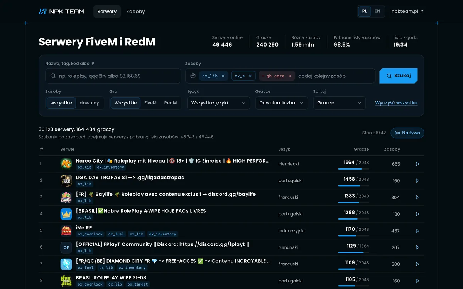463x289 pixels.
Task: Click the iMe RP server icon
Action: (x=66, y=230)
